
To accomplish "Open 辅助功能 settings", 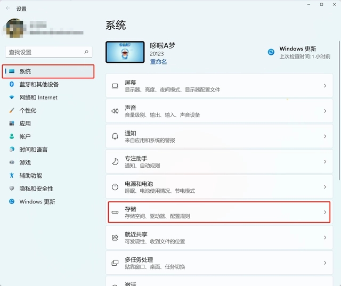I will pyautogui.click(x=48, y=176).
